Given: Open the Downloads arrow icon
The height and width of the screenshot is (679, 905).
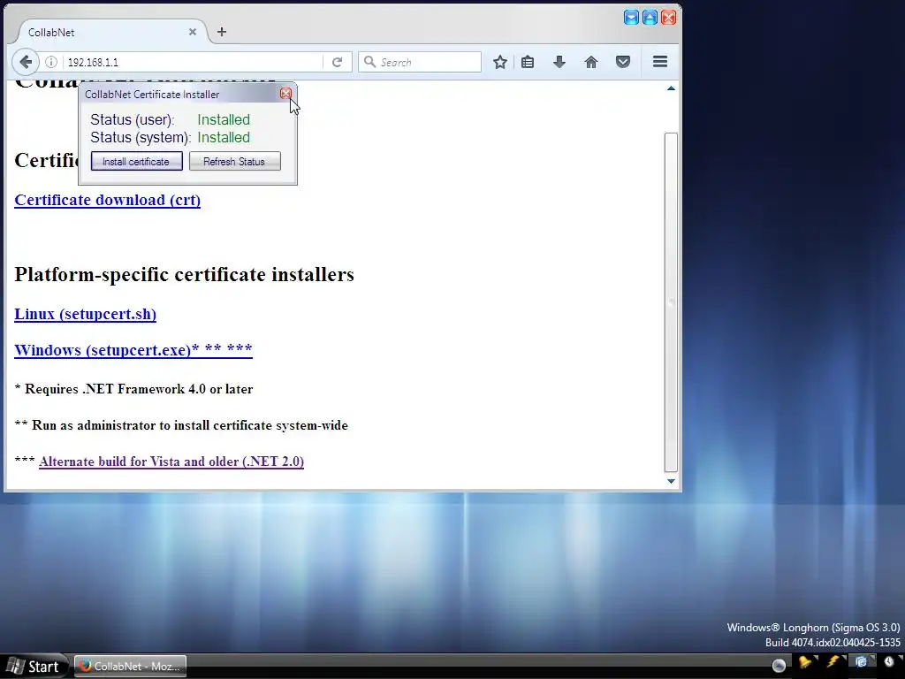Looking at the screenshot, I should (559, 62).
